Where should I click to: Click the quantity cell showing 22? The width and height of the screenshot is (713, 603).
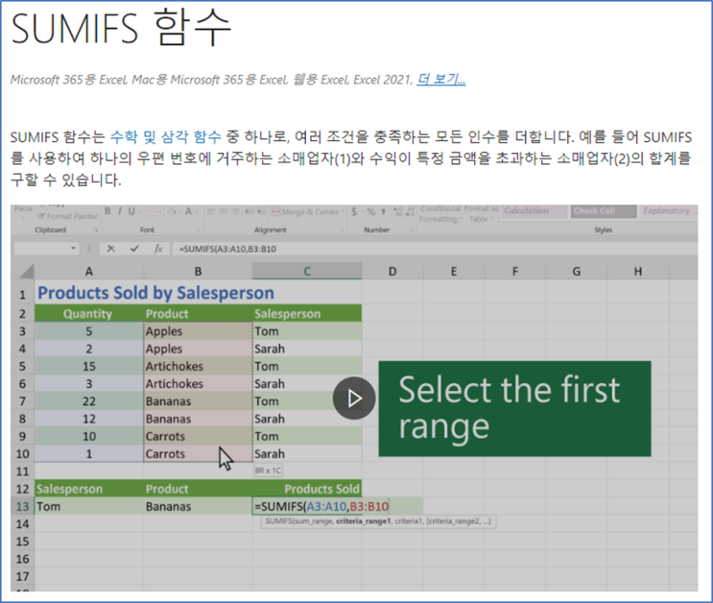click(89, 401)
